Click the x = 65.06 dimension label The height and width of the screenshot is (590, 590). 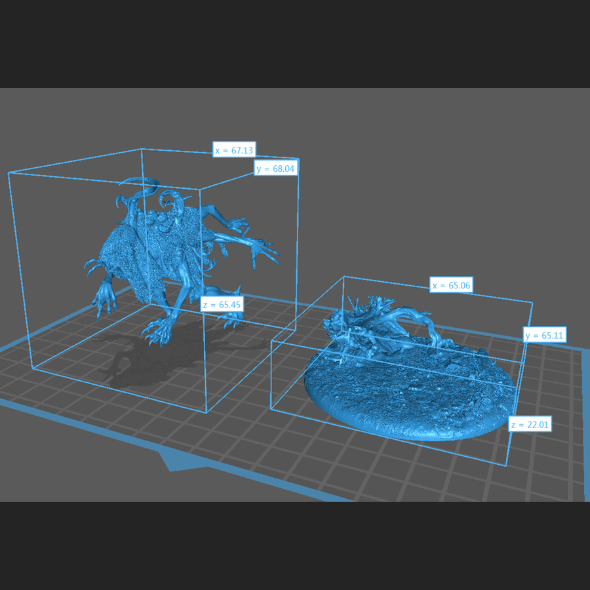(x=450, y=285)
